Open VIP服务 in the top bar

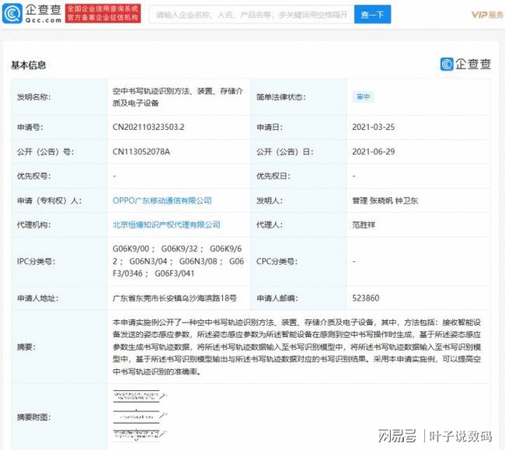click(x=487, y=15)
